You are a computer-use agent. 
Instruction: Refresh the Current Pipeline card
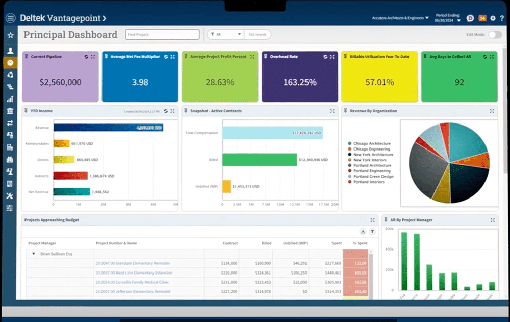86,57
